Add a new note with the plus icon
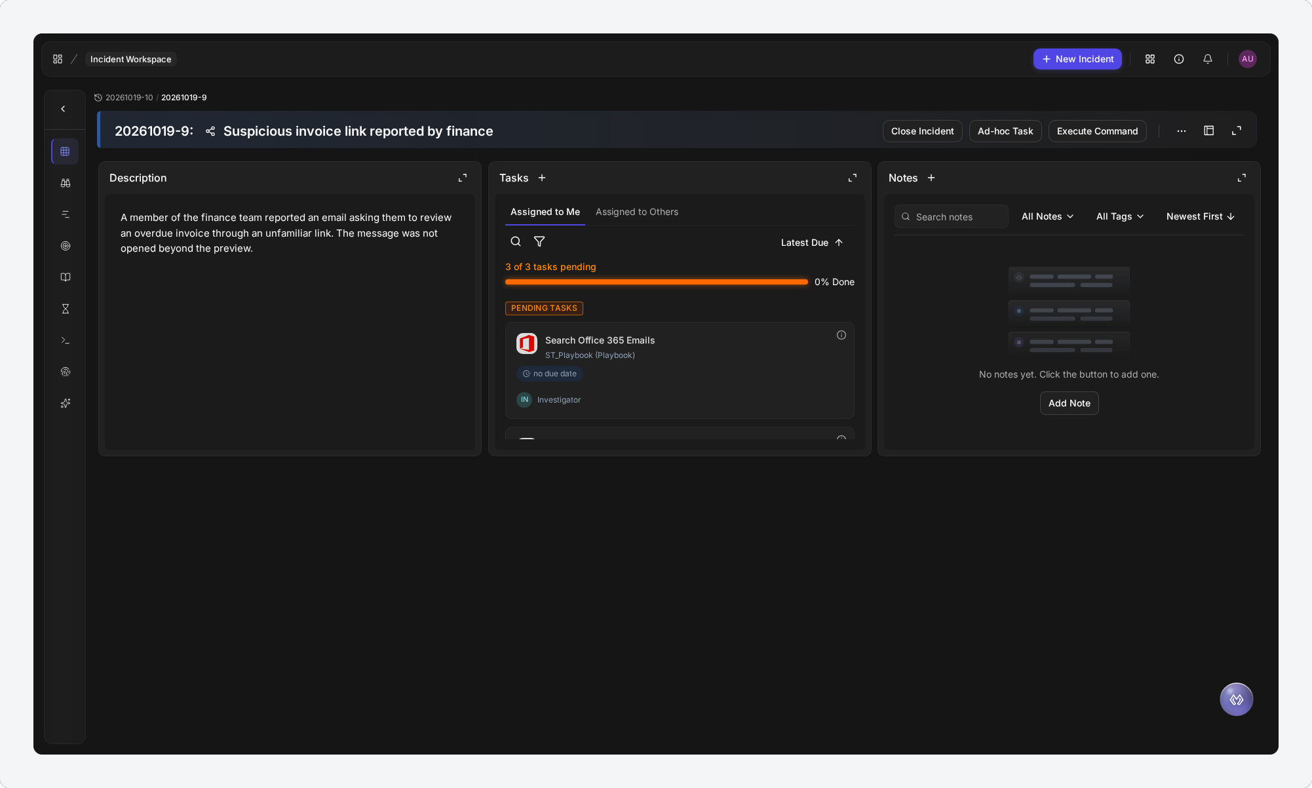The width and height of the screenshot is (1312, 788). (x=931, y=178)
